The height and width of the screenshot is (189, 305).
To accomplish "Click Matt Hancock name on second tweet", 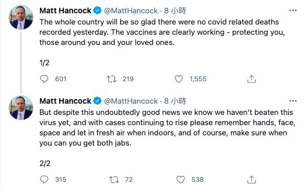I will (65, 101).
